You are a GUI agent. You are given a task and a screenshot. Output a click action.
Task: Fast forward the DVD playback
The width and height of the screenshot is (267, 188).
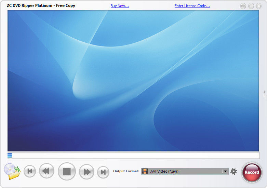pos(87,172)
